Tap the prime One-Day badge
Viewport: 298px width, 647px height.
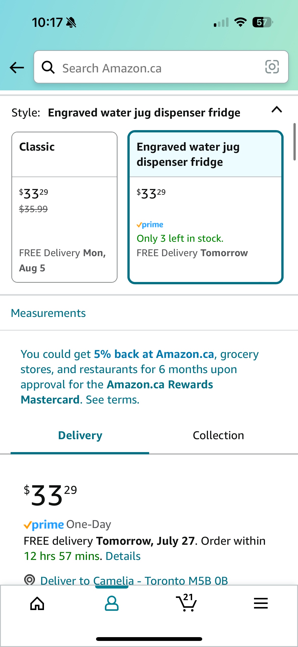tap(67, 524)
